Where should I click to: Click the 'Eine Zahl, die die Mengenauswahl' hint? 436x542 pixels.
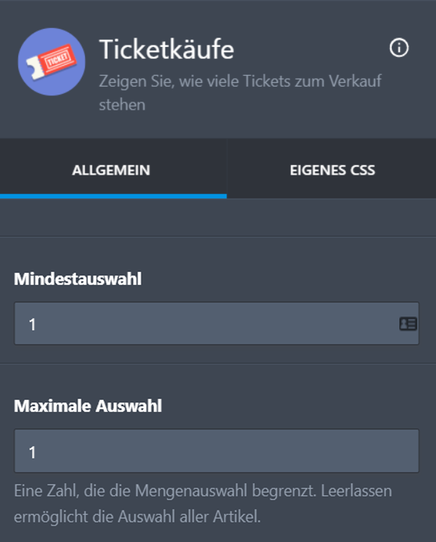pos(202,491)
